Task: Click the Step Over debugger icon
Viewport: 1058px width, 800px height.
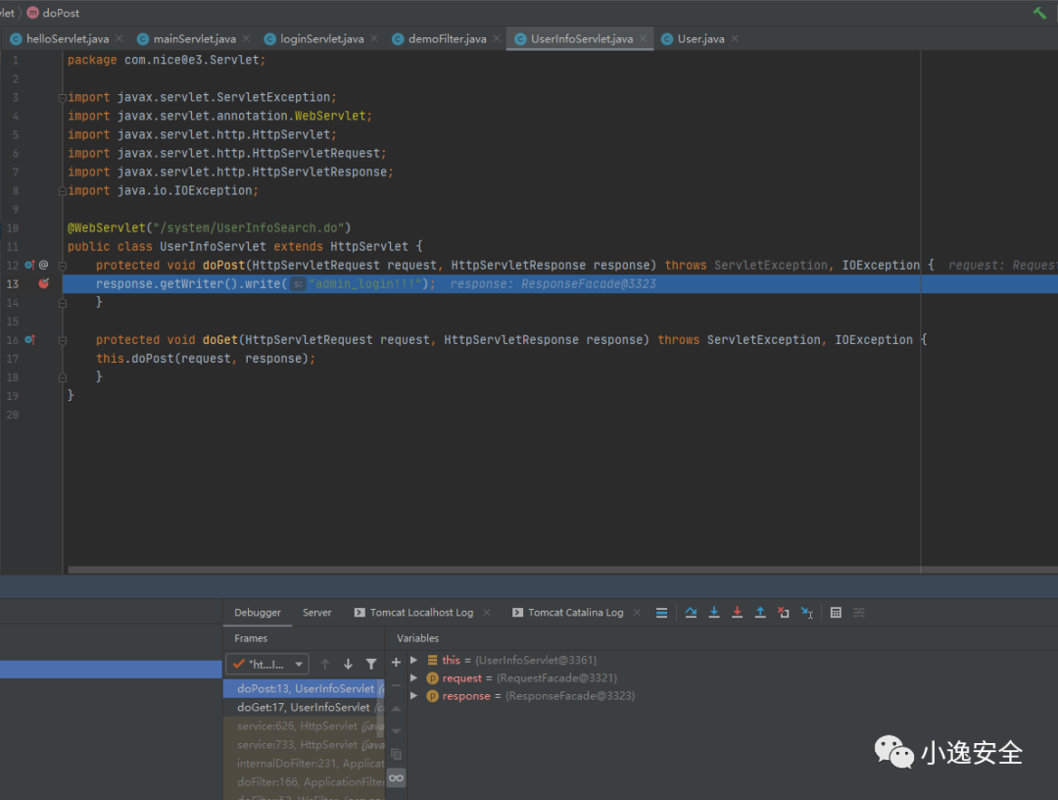Action: coord(691,613)
